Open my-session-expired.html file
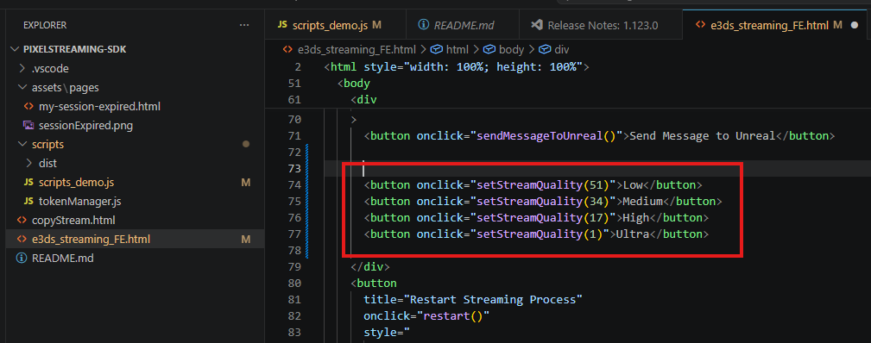 (99, 107)
